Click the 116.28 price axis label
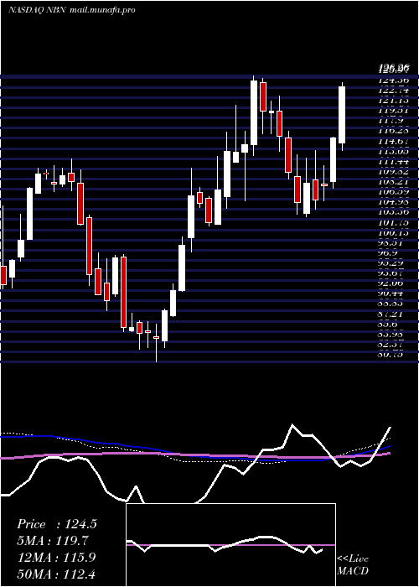Viewport: 419px width, 587px height. pyautogui.click(x=394, y=131)
